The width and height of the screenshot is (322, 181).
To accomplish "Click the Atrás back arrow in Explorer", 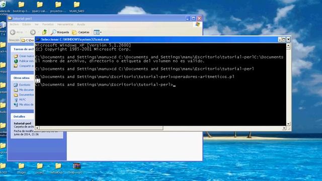I will [x=17, y=32].
